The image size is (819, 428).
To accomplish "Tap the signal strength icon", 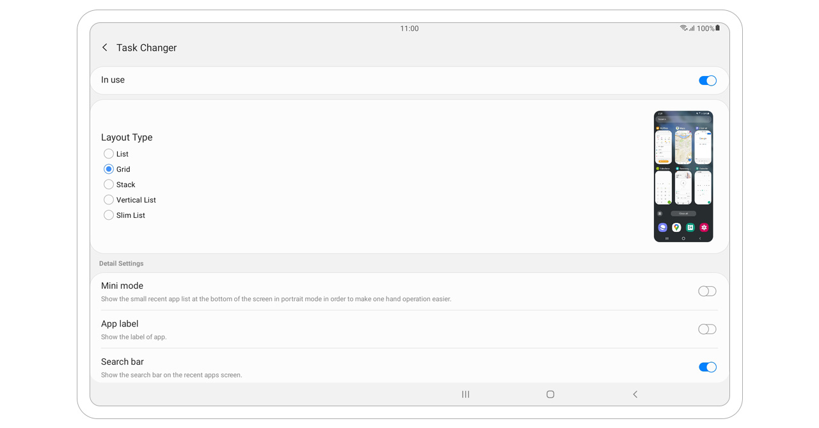I will [x=692, y=28].
